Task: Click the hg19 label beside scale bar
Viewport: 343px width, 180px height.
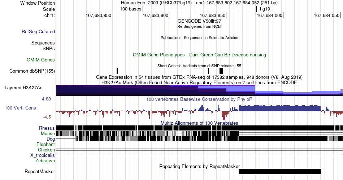Action: click(x=265, y=9)
